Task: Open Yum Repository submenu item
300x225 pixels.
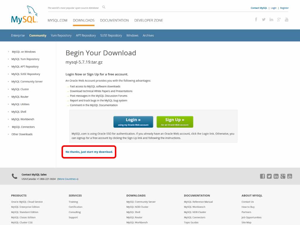Action: pyautogui.click(x=61, y=35)
